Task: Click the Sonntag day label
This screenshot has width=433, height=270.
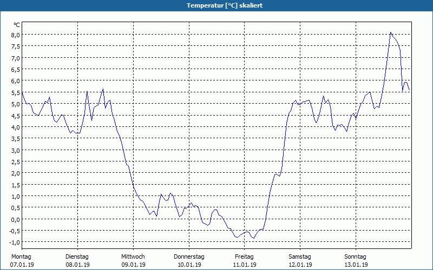Action: [x=356, y=256]
